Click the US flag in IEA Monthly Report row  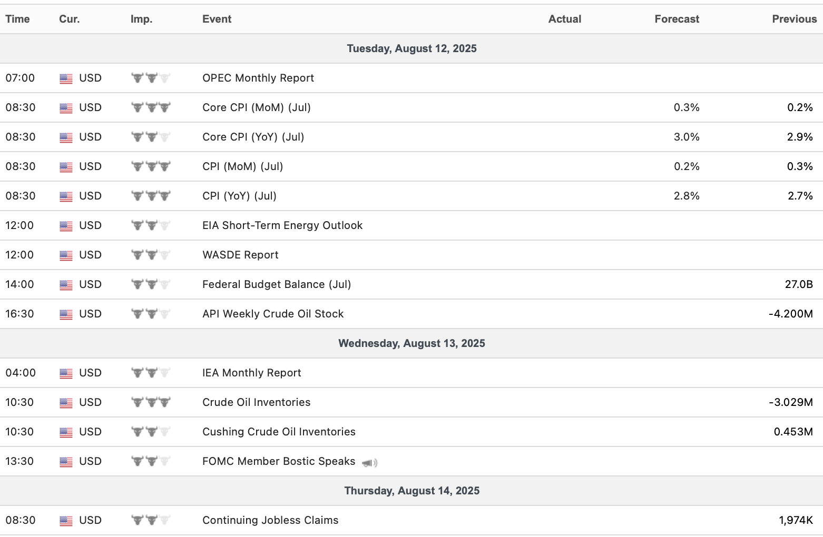tap(66, 373)
